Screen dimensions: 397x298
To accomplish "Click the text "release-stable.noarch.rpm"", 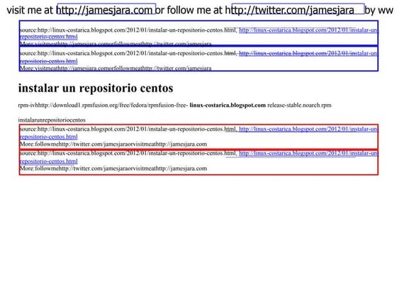I will click(299, 105).
